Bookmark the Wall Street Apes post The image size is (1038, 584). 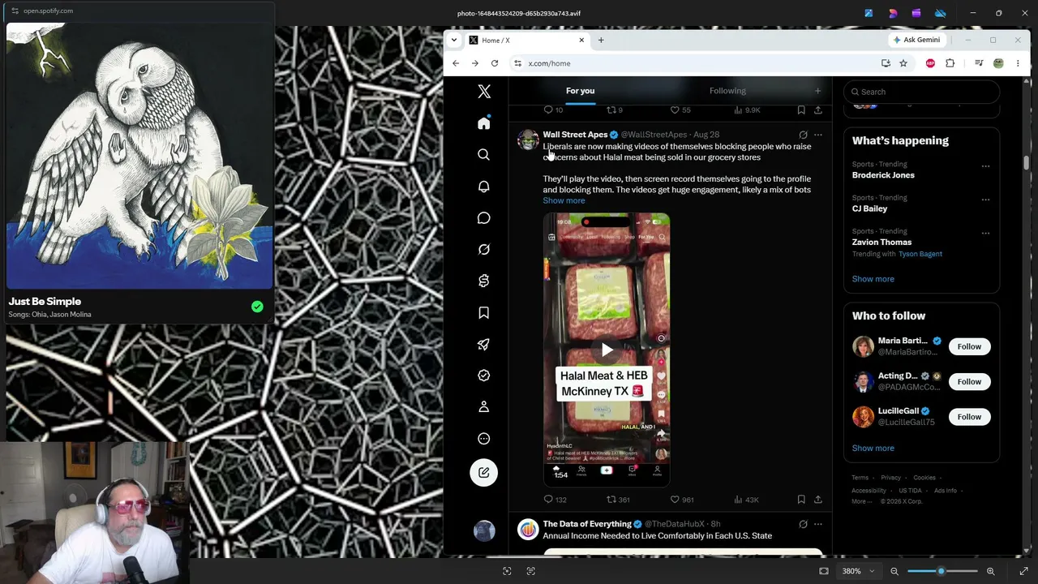click(801, 500)
